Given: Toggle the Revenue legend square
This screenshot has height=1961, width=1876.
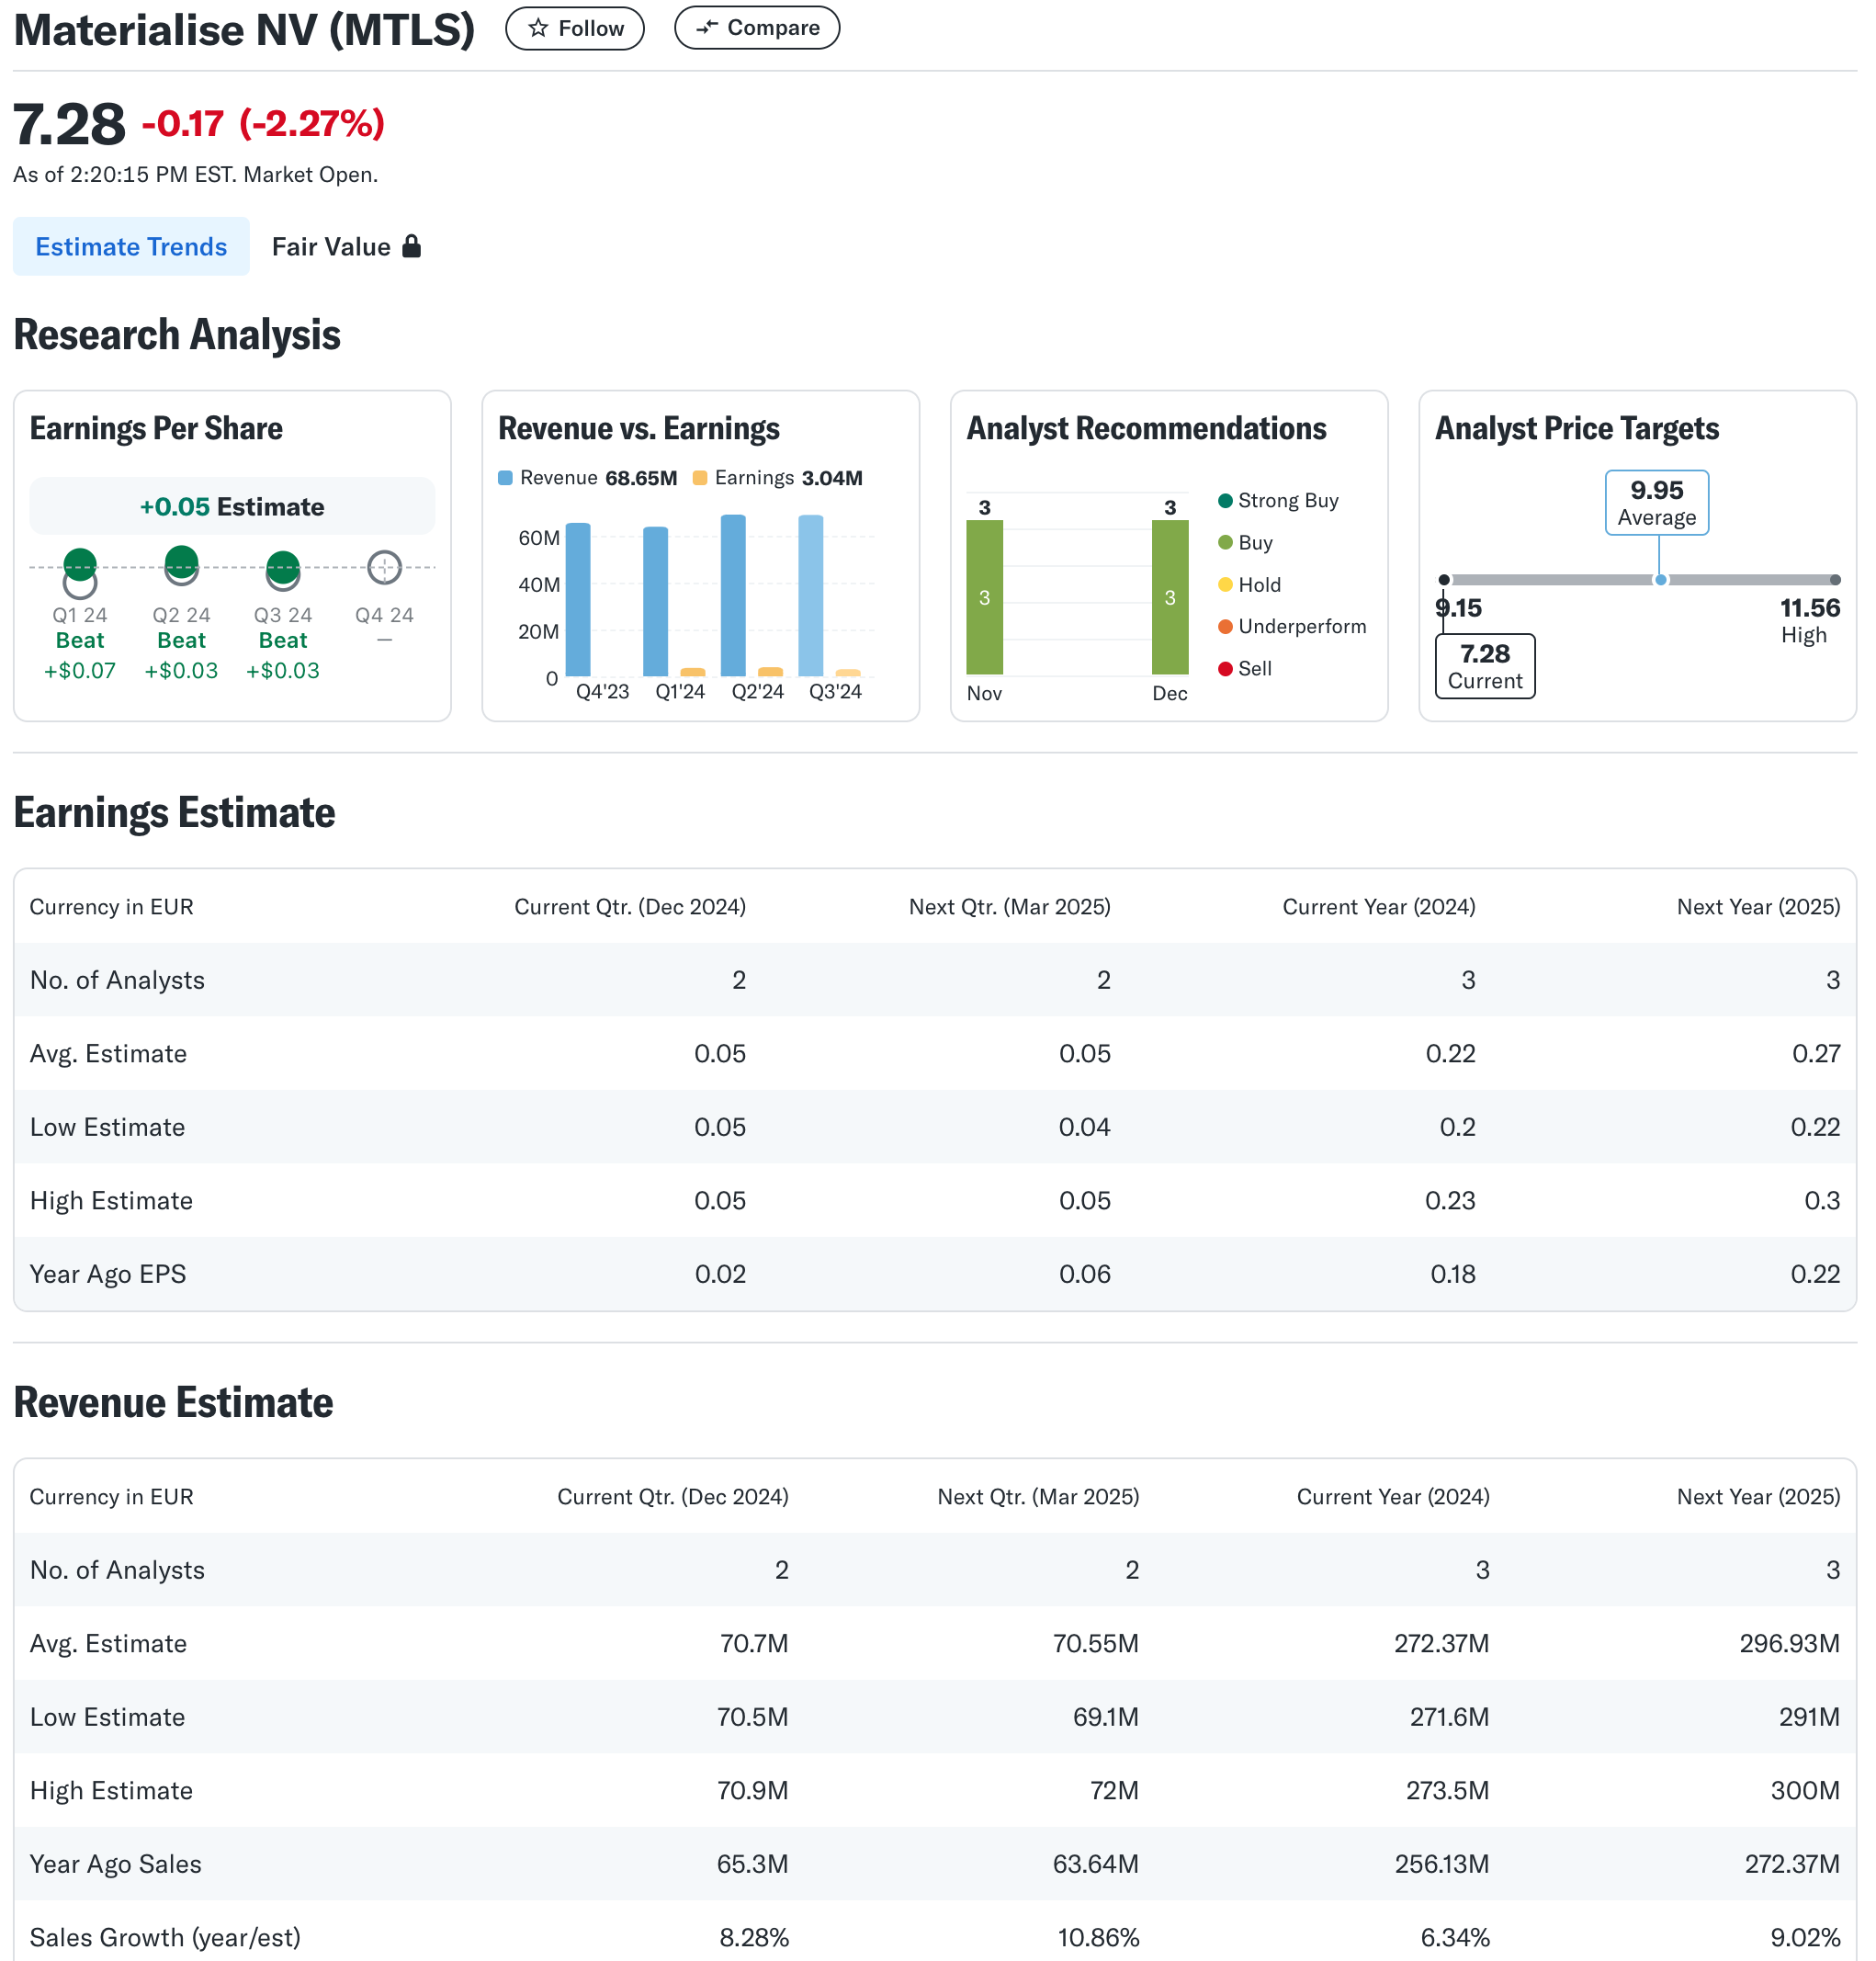Looking at the screenshot, I should coord(506,478).
